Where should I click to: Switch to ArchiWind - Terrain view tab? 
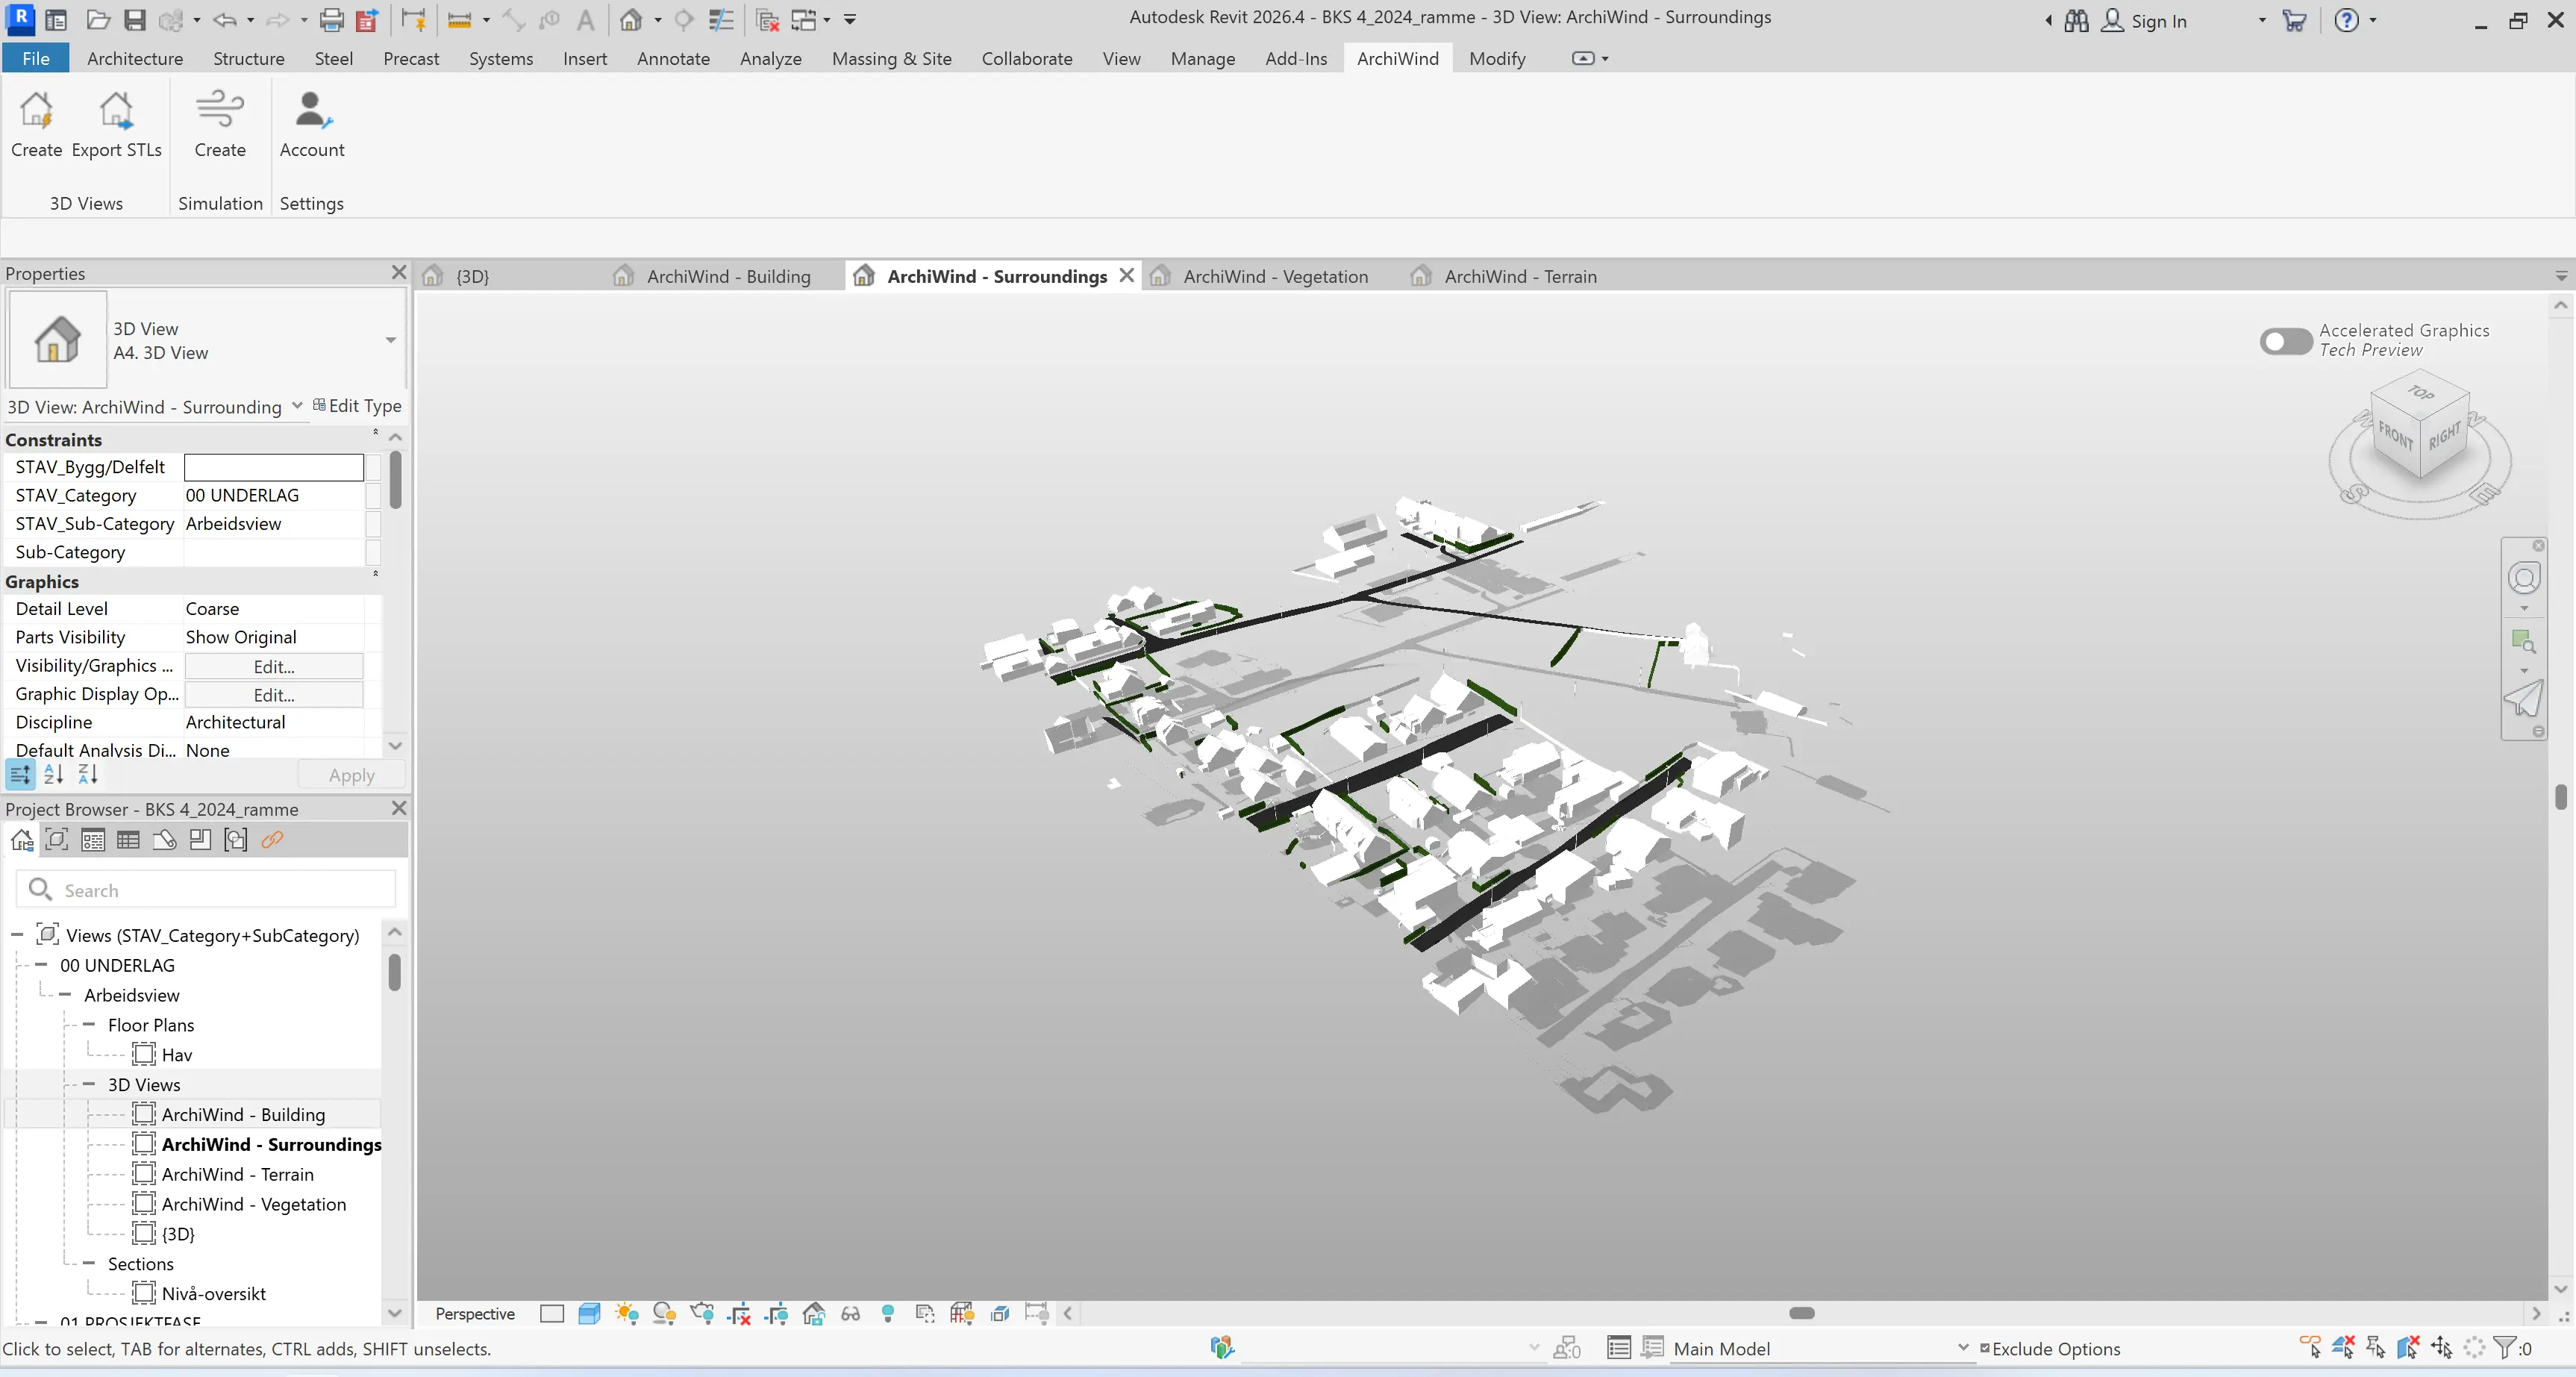(x=1519, y=276)
